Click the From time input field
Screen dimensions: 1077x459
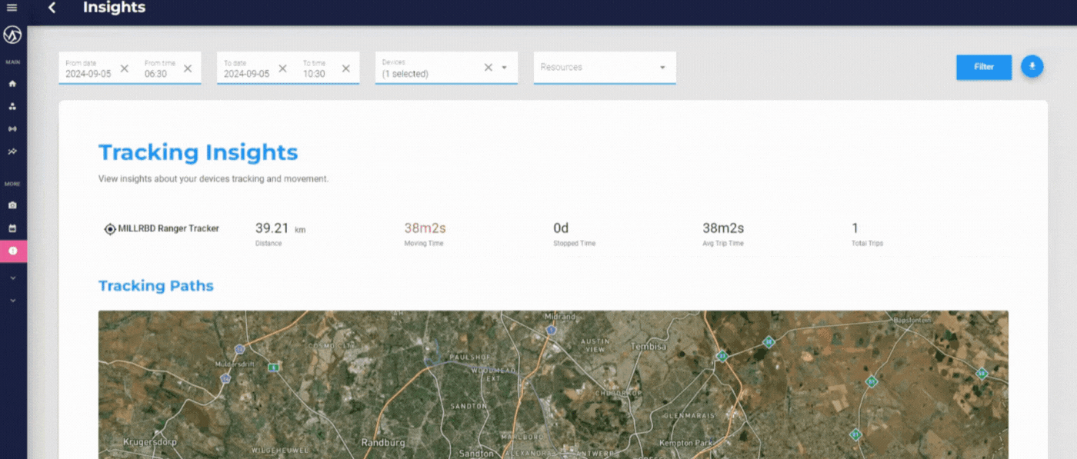[160, 74]
